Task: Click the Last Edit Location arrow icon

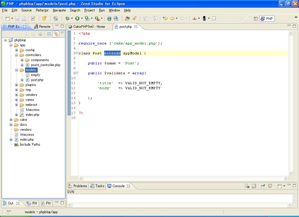Action: [165, 18]
